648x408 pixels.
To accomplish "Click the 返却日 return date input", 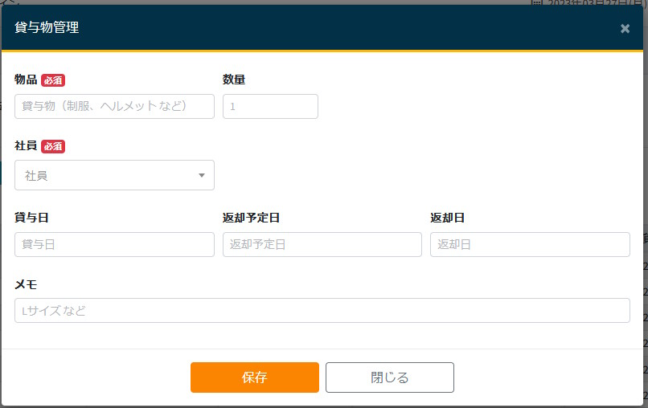I will [530, 244].
